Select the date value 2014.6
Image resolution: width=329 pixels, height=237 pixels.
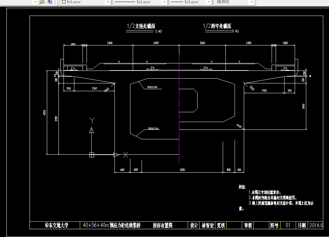[x=316, y=225]
